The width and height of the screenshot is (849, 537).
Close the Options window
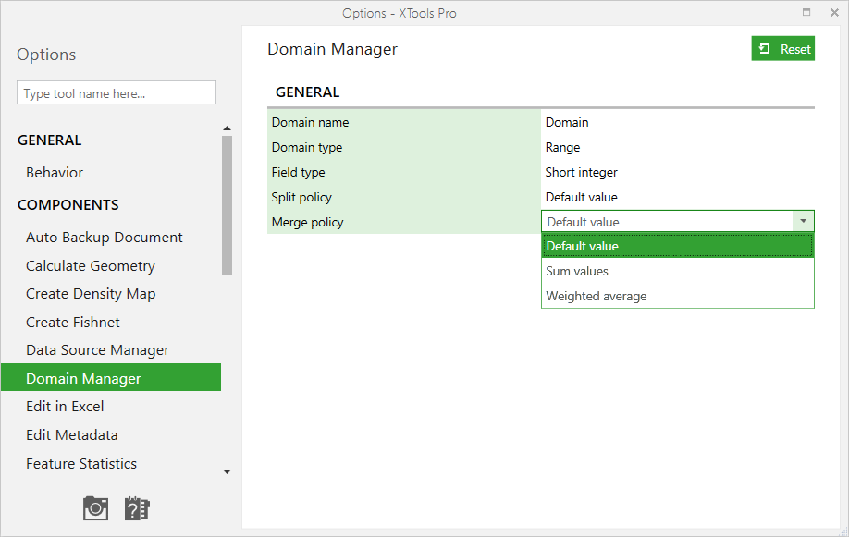click(834, 12)
